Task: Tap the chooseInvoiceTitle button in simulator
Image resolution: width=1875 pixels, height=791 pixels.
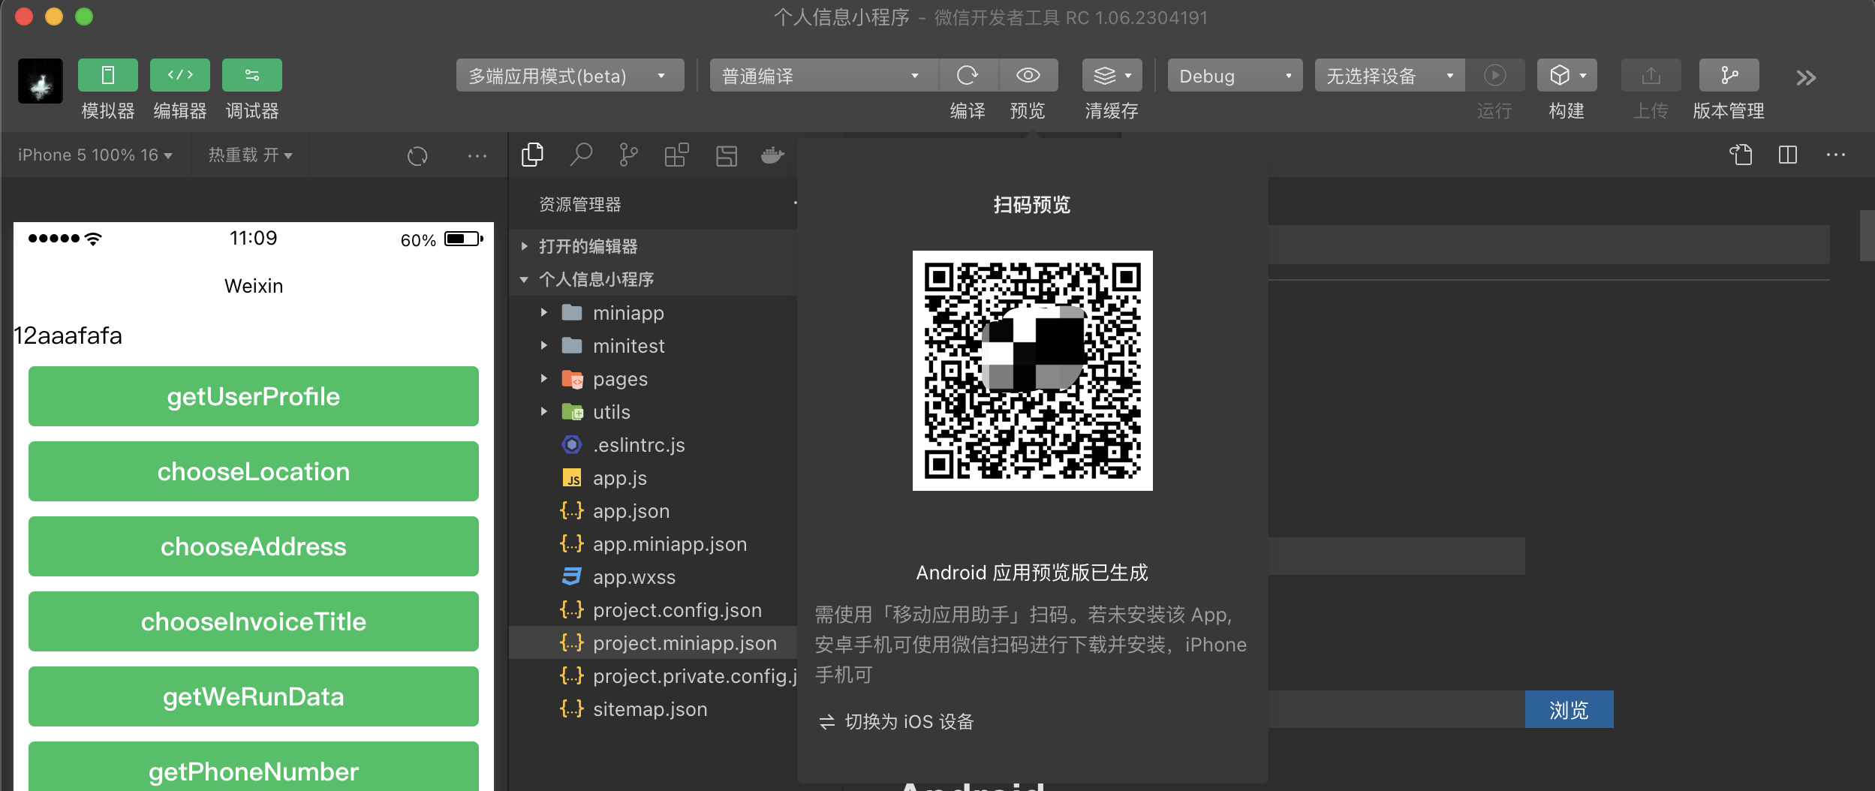Action: click(x=254, y=621)
